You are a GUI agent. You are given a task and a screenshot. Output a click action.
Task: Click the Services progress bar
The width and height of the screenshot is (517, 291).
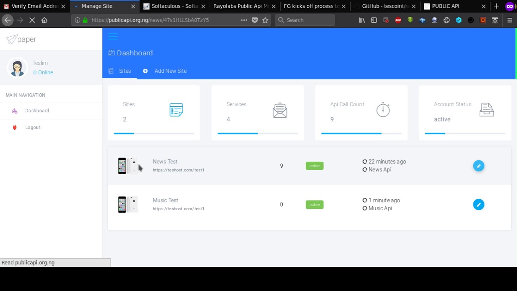tap(258, 133)
